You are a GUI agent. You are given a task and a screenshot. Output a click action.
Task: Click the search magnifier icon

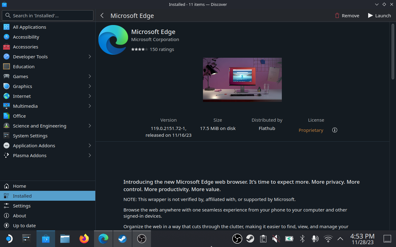pos(8,15)
